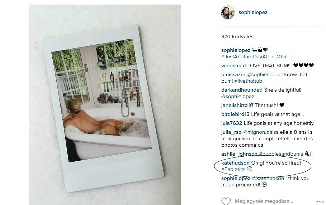The height and width of the screenshot is (205, 326).
Task: Open lula7632 commenter profile
Action: pyautogui.click(x=232, y=123)
